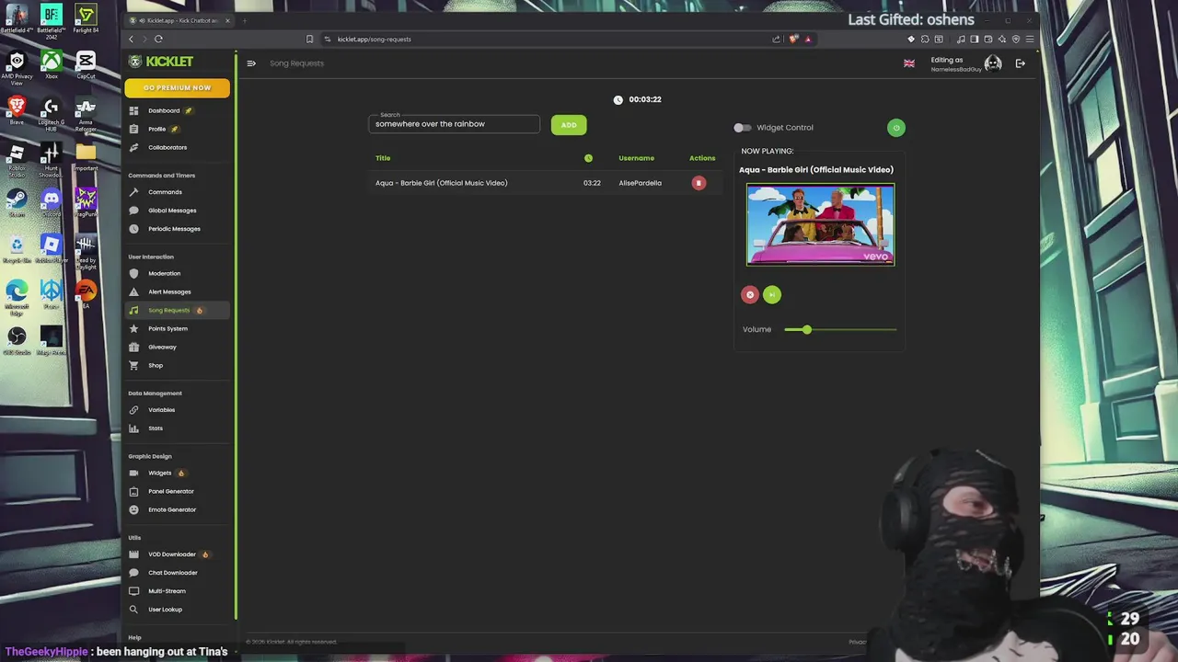This screenshot has width=1178, height=662.
Task: Click the NamelessBadGuy avatar
Action: 993,63
